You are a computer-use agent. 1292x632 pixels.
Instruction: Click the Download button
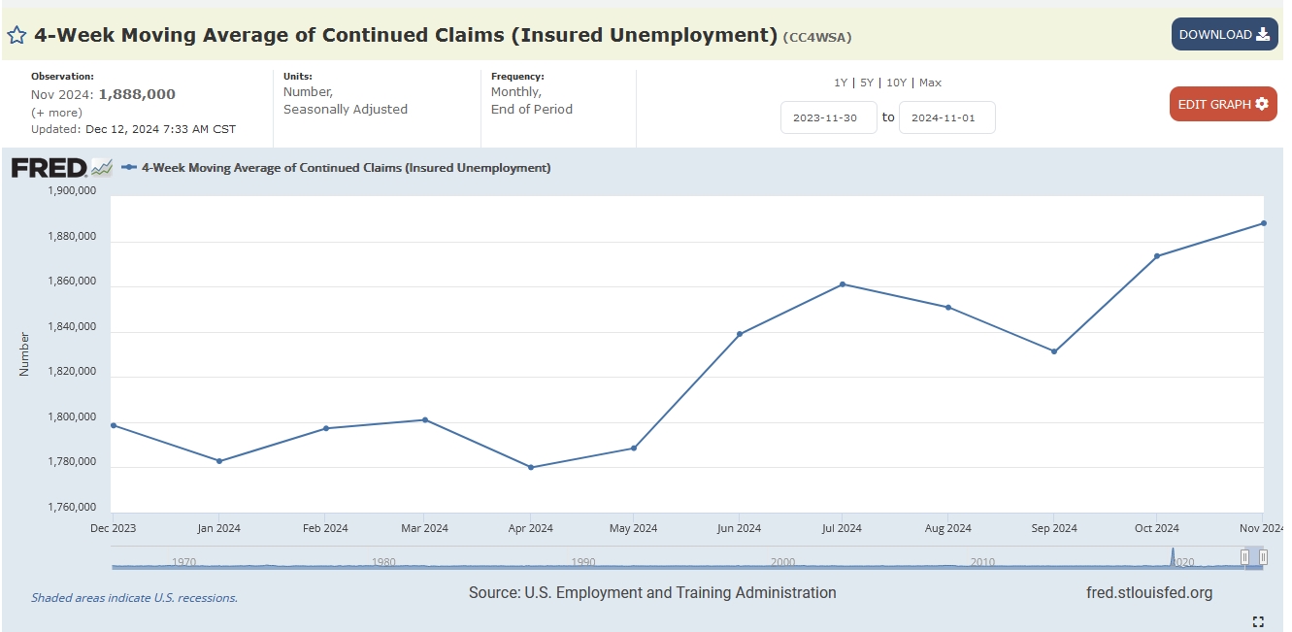[x=1223, y=35]
